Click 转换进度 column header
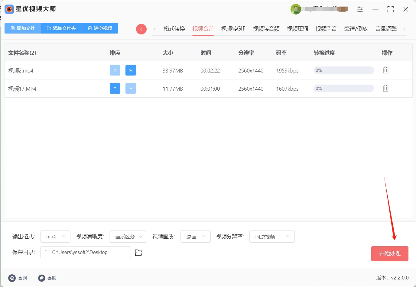This screenshot has height=287, width=416. click(x=324, y=53)
